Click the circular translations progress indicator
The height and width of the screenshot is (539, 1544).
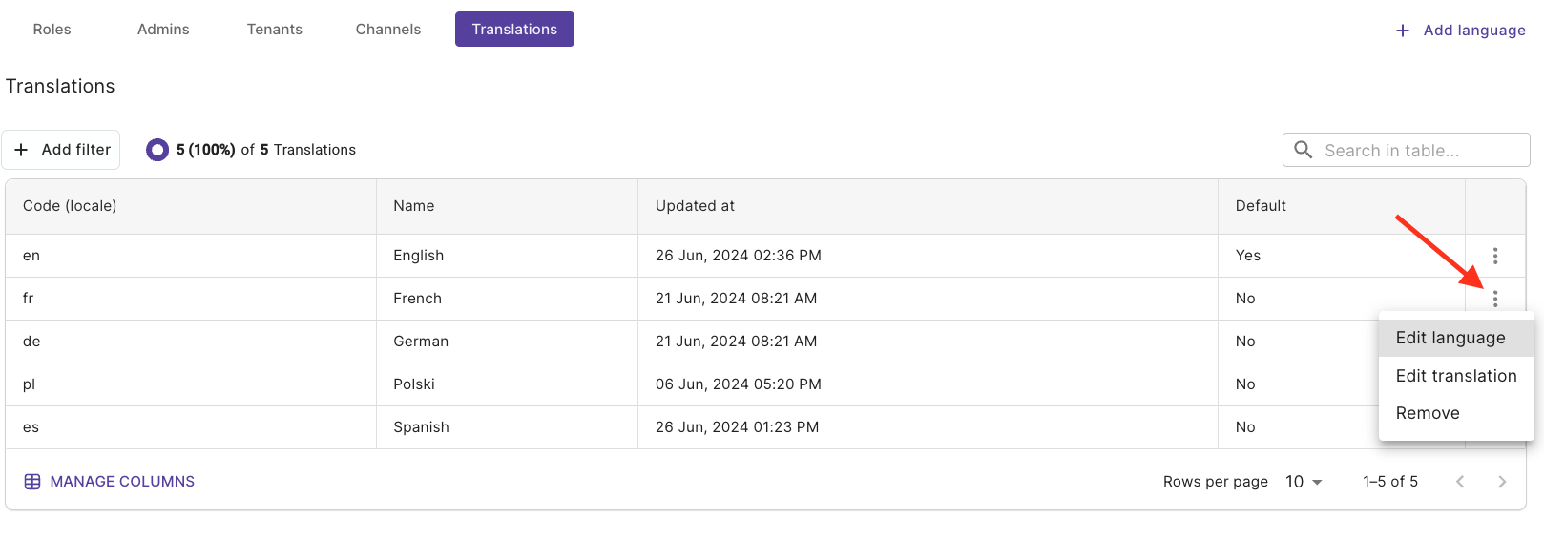pyautogui.click(x=157, y=150)
